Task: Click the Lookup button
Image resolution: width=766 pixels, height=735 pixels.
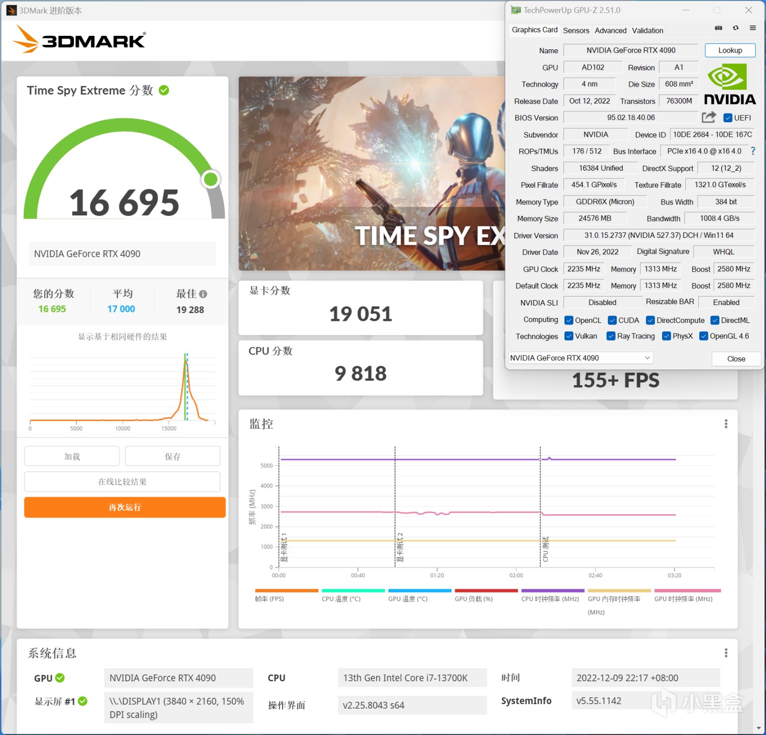Action: pos(730,50)
